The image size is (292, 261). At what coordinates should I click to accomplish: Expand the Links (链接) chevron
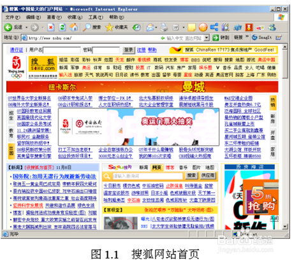tap(247, 36)
